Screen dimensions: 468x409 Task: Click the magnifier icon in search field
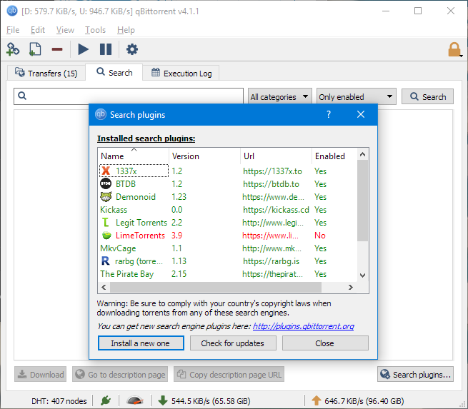pos(22,96)
